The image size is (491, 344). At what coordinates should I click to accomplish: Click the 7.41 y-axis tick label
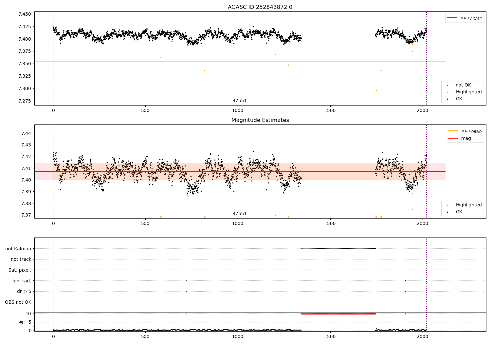click(26, 168)
